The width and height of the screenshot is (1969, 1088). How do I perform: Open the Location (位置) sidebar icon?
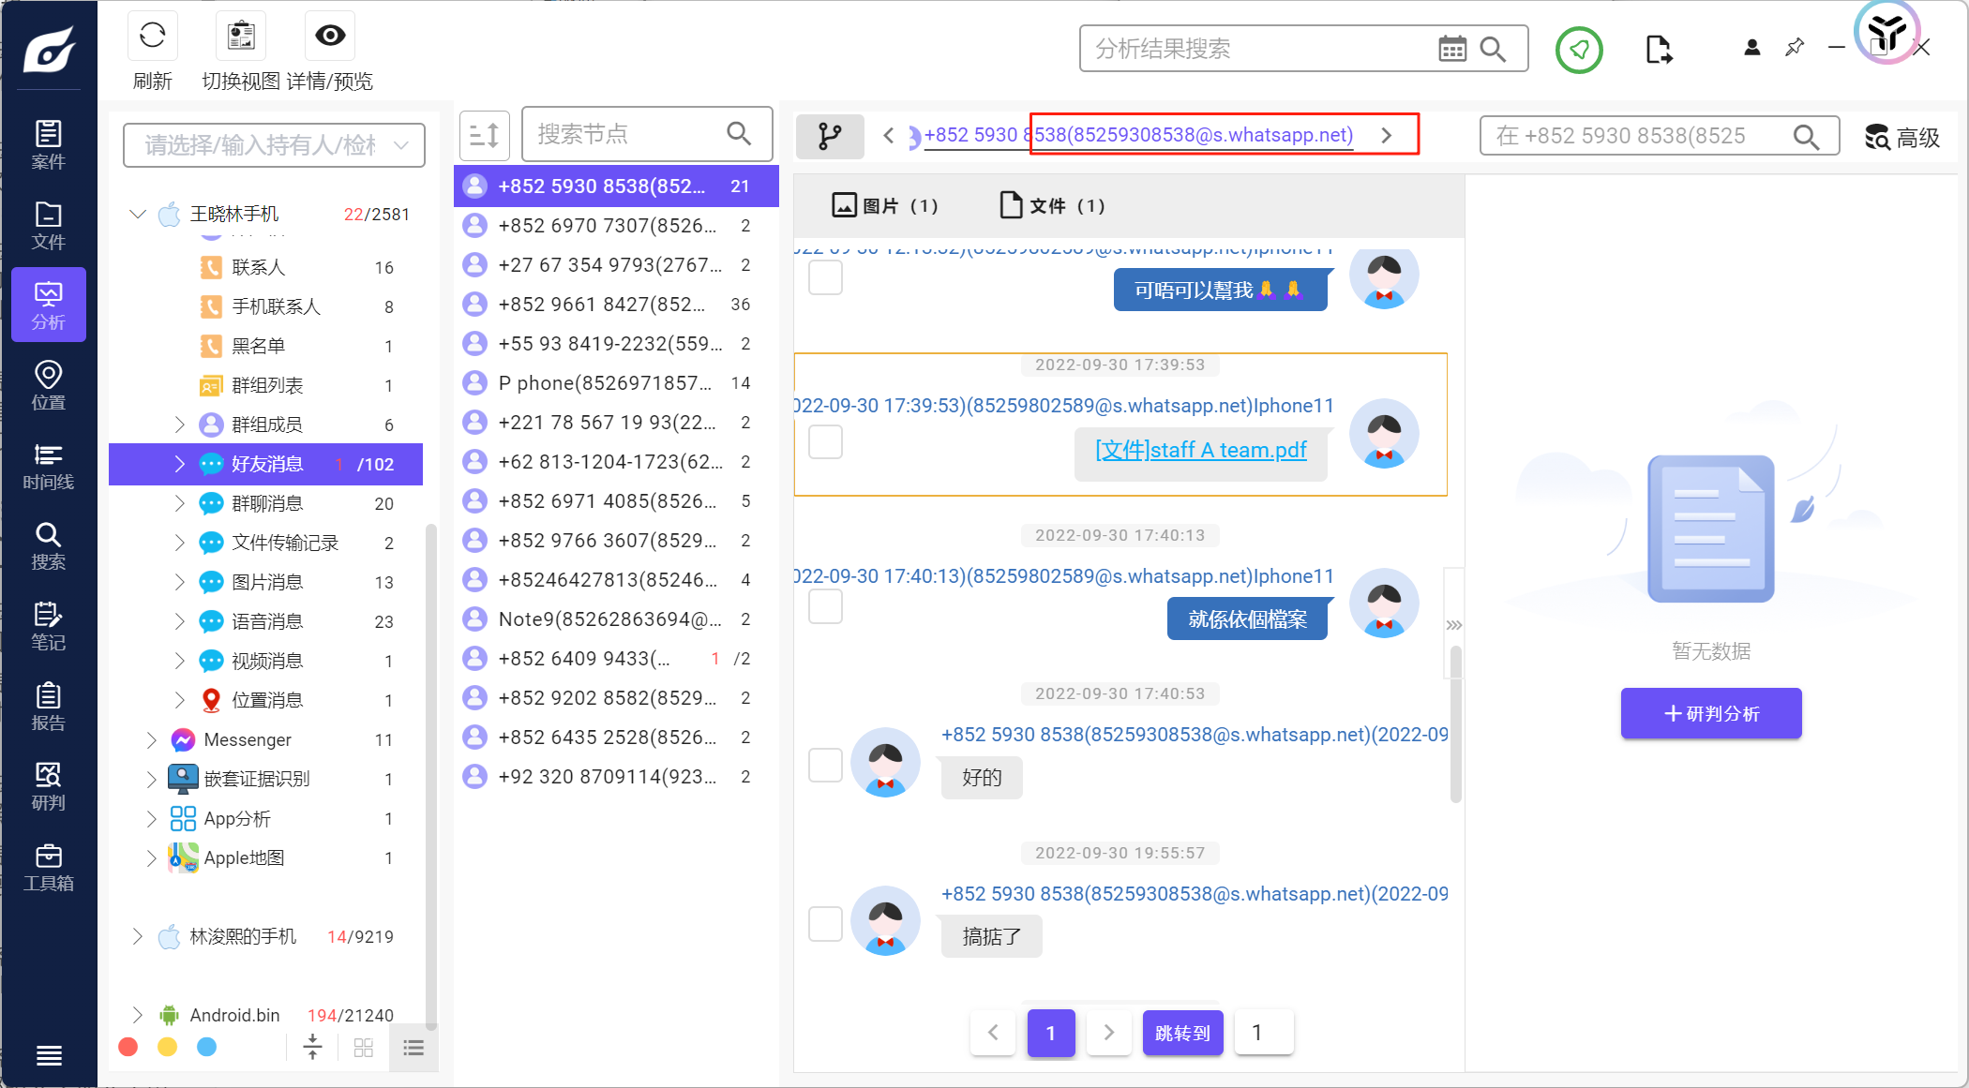click(x=48, y=385)
